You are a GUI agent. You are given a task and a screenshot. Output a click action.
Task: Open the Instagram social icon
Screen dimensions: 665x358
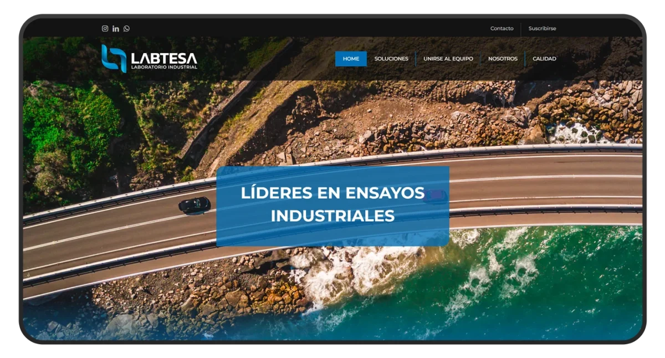pyautogui.click(x=105, y=28)
